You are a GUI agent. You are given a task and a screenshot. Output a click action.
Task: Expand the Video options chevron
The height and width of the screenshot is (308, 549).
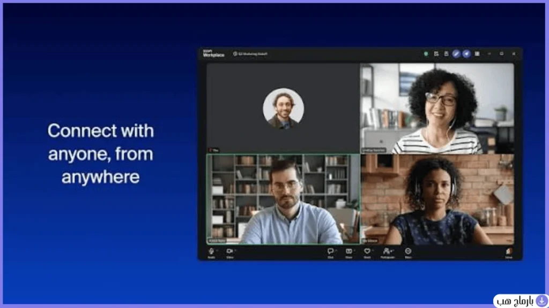pyautogui.click(x=235, y=250)
